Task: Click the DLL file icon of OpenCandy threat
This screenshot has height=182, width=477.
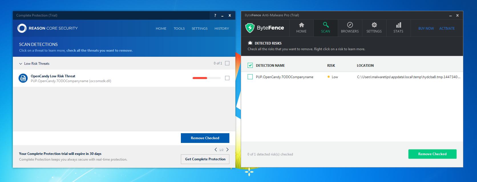Action: coord(23,78)
